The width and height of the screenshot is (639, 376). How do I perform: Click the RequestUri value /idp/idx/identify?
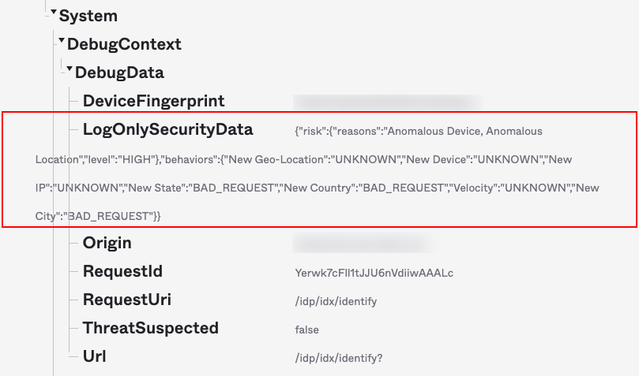click(x=335, y=301)
